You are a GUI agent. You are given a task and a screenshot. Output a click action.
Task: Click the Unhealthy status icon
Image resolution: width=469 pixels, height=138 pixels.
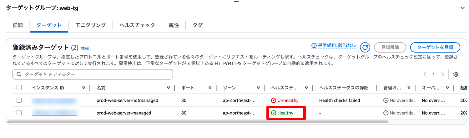274,100
